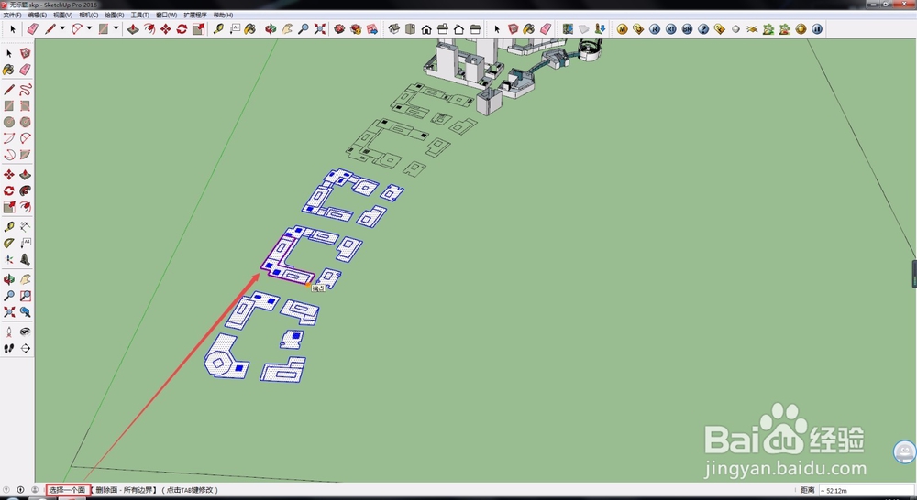Click the Pan hand in top toolbar

[x=287, y=28]
